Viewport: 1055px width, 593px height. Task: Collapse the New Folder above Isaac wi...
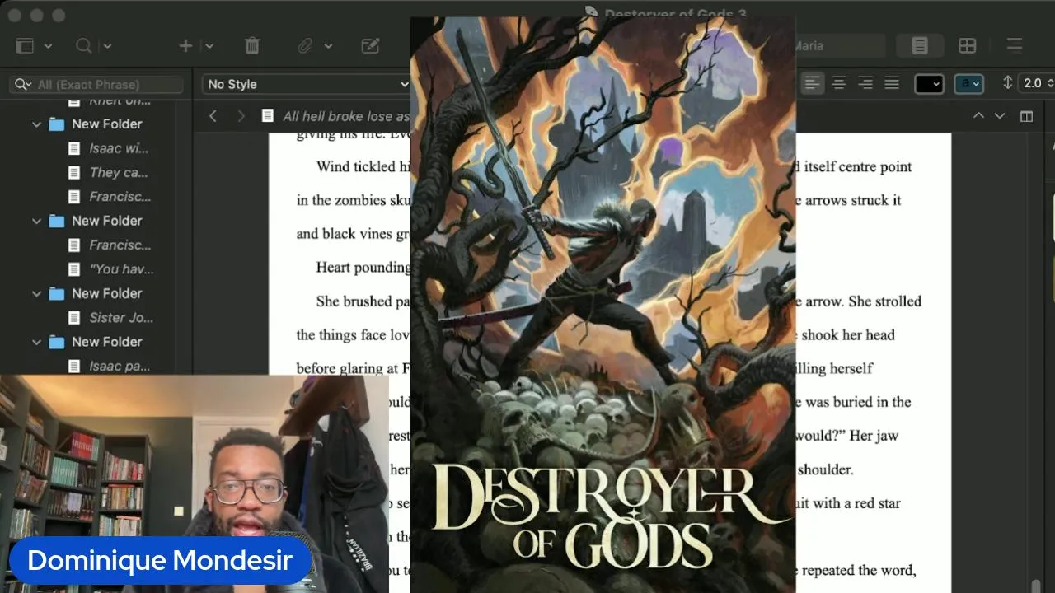coord(36,124)
